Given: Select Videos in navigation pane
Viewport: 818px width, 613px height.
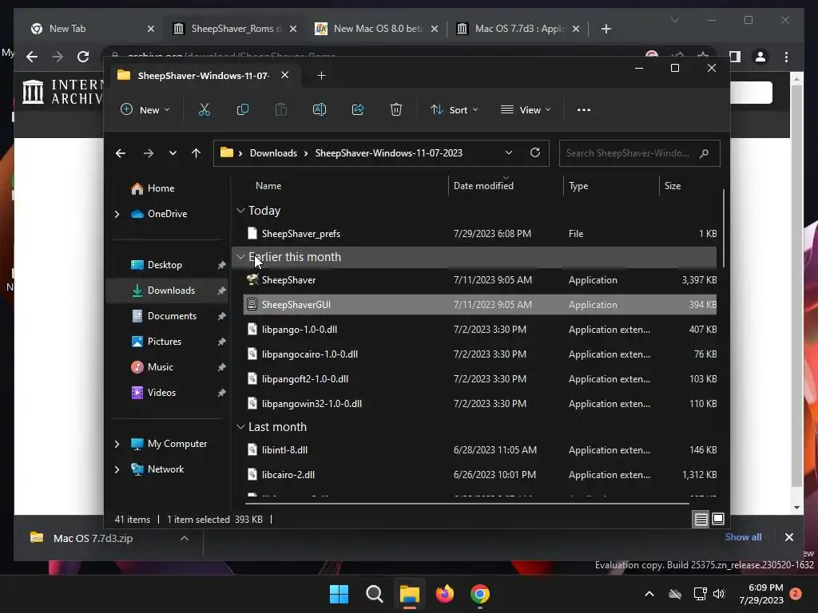Looking at the screenshot, I should coord(161,393).
